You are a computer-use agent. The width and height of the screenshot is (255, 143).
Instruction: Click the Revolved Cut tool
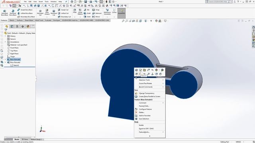tap(54, 13)
